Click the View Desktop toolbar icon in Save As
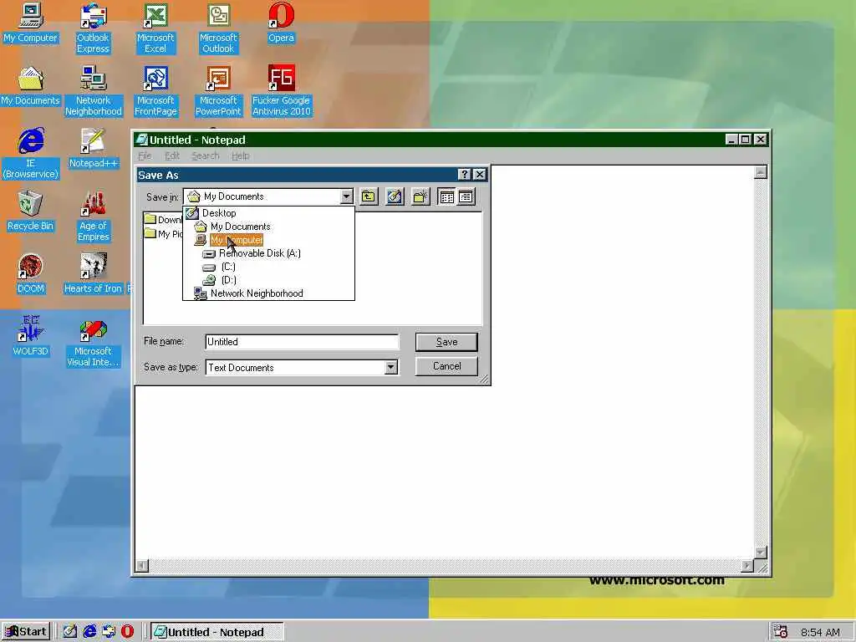This screenshot has height=642, width=856. (395, 196)
